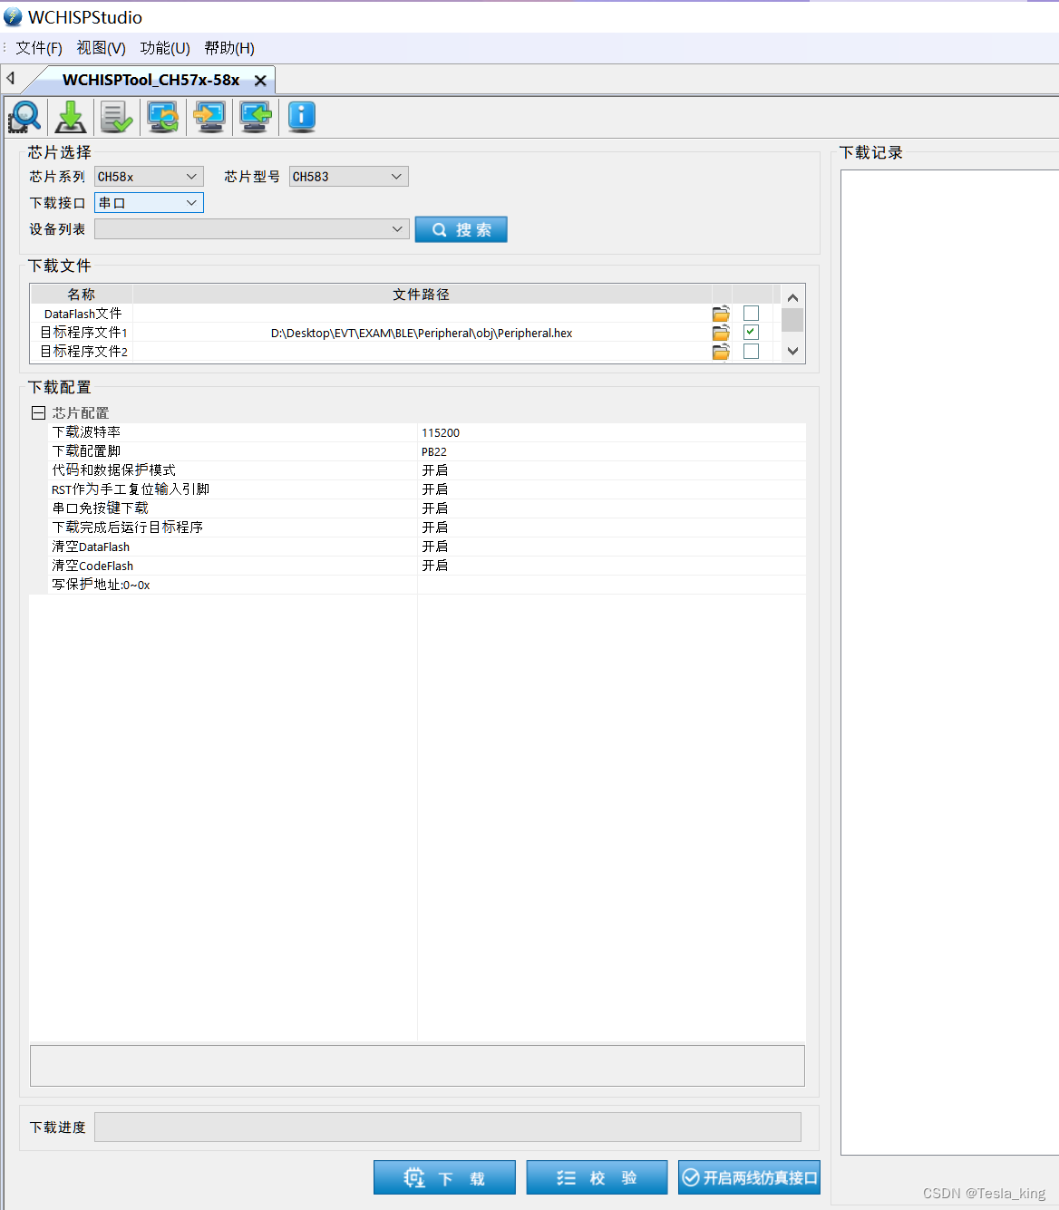Enable the 目标程序文件2 checkbox
Viewport: 1059px width, 1210px height.
[751, 351]
